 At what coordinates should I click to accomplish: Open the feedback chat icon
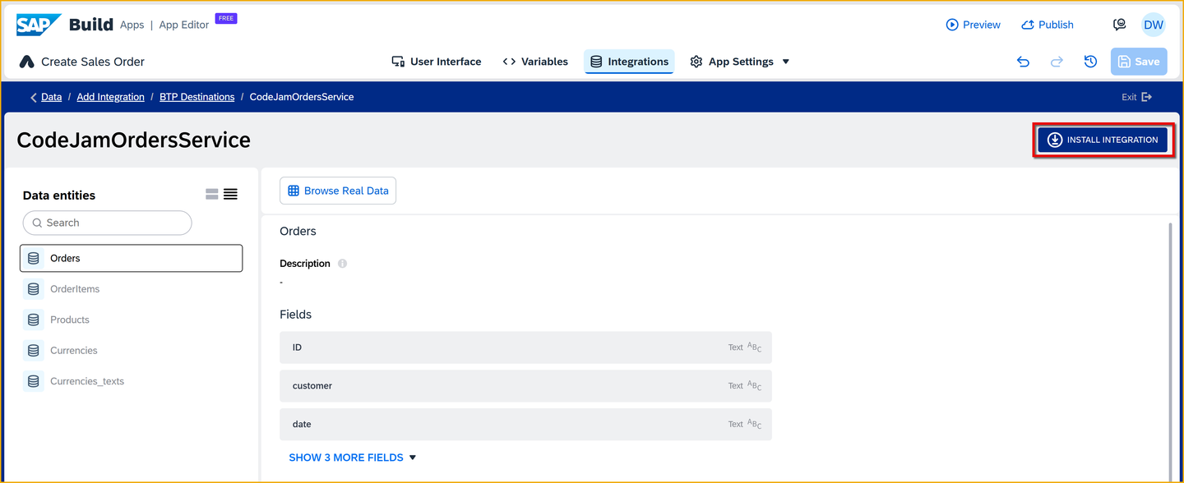pos(1119,25)
